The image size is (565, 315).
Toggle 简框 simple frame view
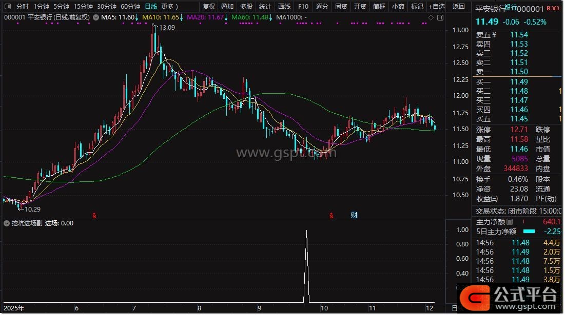tap(379, 7)
